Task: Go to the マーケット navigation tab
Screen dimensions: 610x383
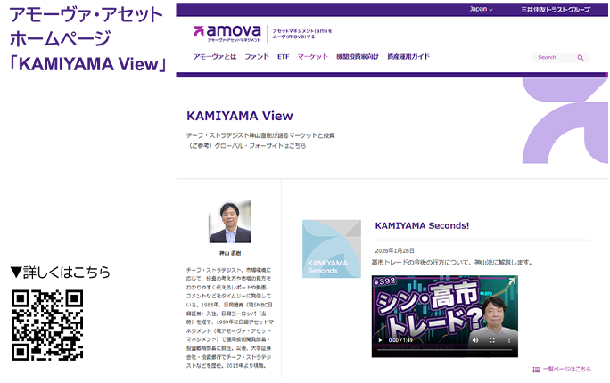Action: (313, 57)
